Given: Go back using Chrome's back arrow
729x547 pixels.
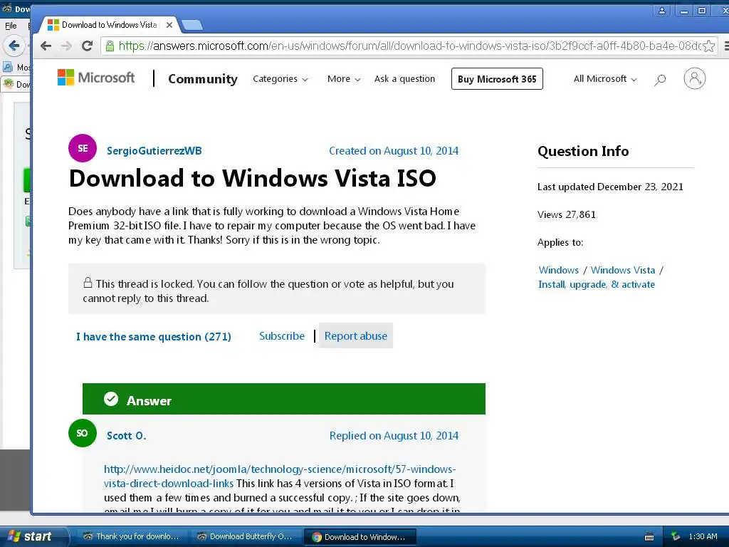Looking at the screenshot, I should tap(46, 46).
